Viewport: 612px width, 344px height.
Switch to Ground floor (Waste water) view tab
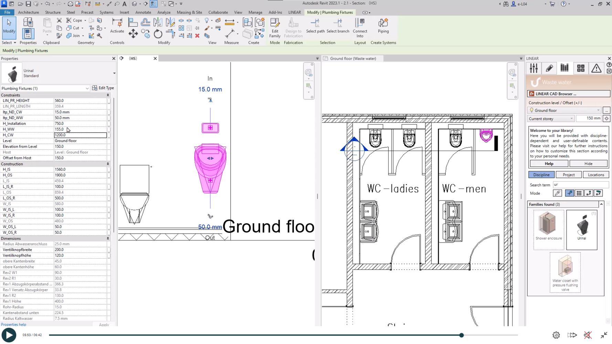tap(353, 58)
